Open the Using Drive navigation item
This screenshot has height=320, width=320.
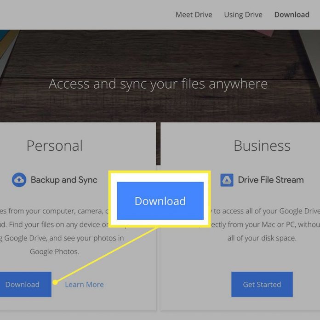click(243, 15)
